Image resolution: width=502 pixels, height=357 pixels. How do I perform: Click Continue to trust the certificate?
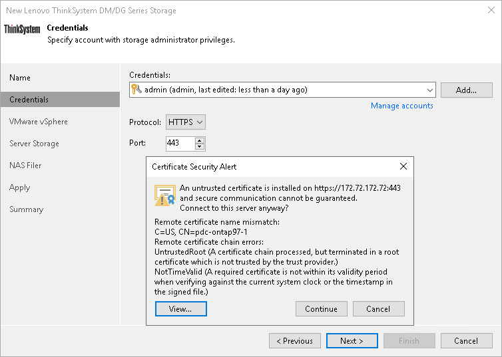coord(322,308)
